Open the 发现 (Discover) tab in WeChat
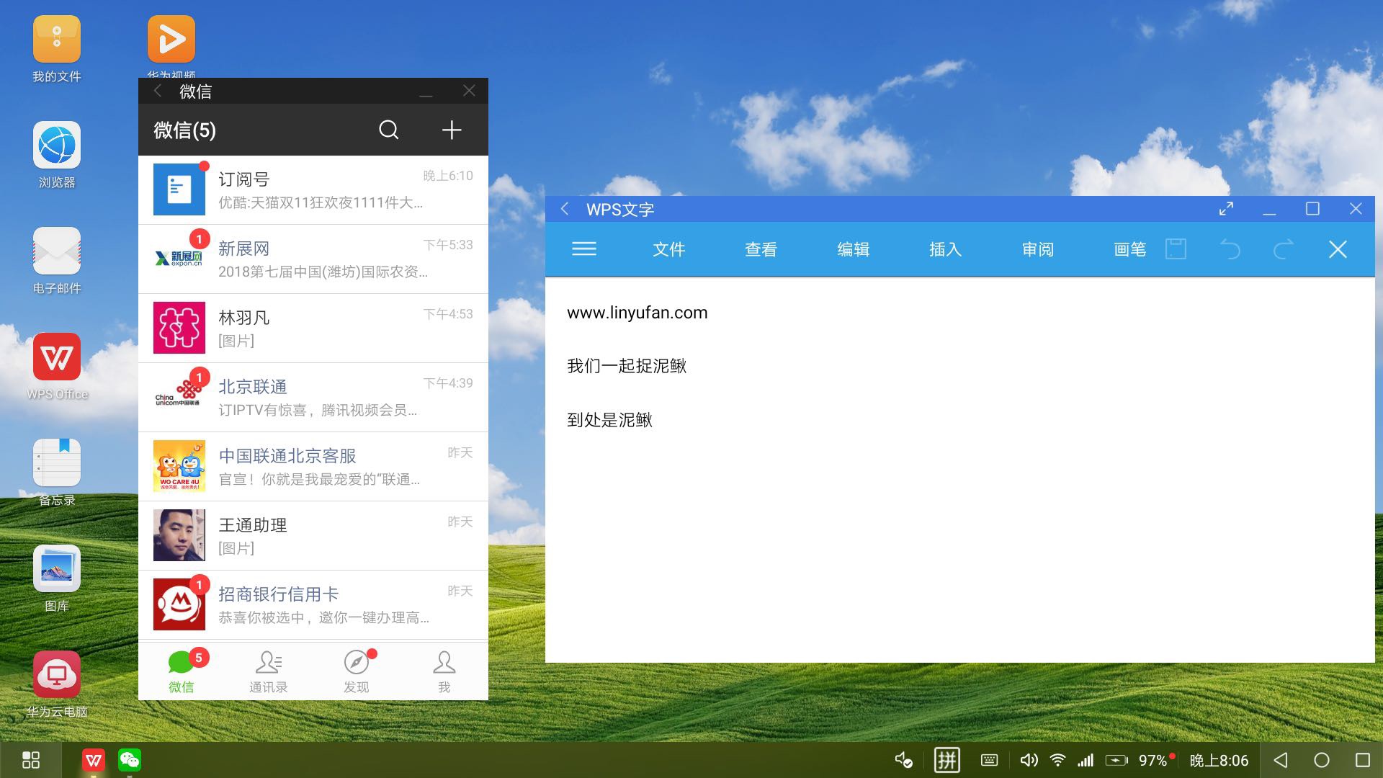Viewport: 1383px width, 778px height. 356,671
